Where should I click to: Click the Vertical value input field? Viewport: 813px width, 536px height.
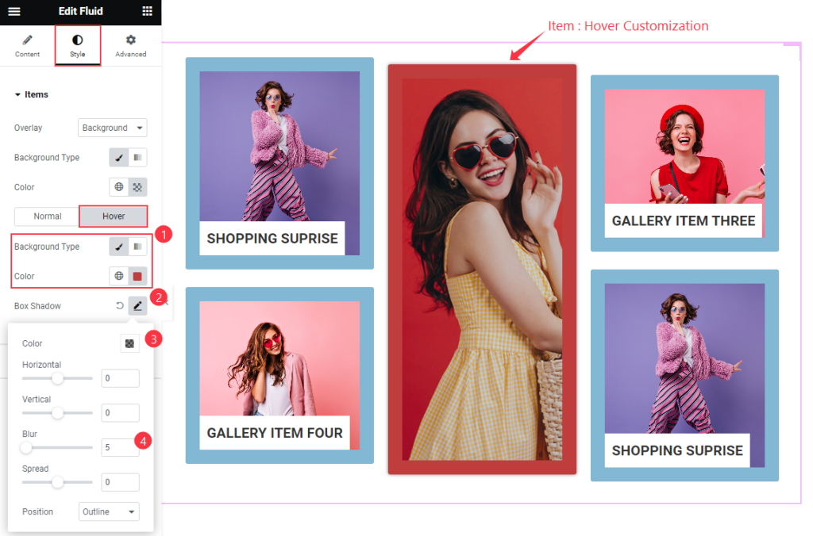tap(121, 413)
